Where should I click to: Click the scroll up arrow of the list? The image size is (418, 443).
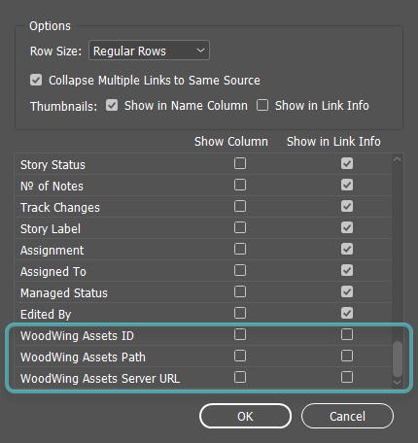pos(398,159)
